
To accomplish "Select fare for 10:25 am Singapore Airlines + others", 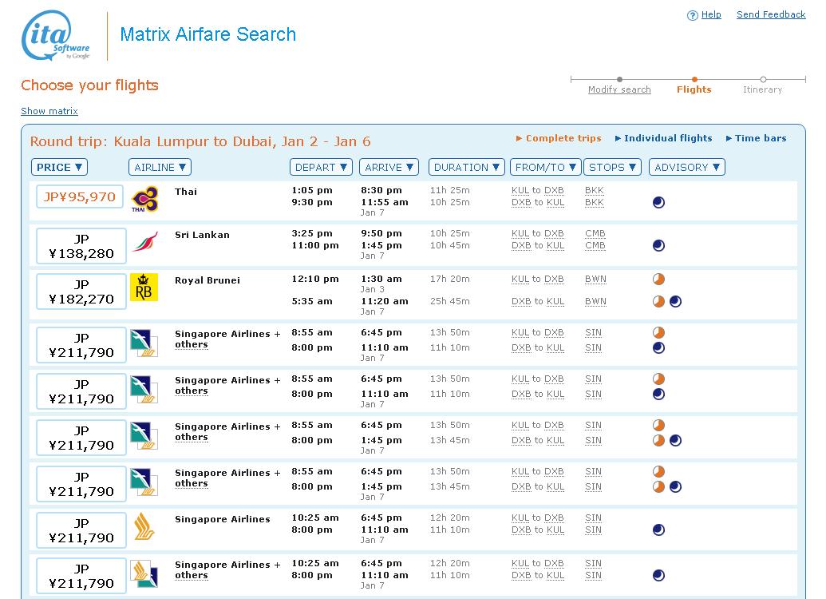I will click(x=81, y=576).
